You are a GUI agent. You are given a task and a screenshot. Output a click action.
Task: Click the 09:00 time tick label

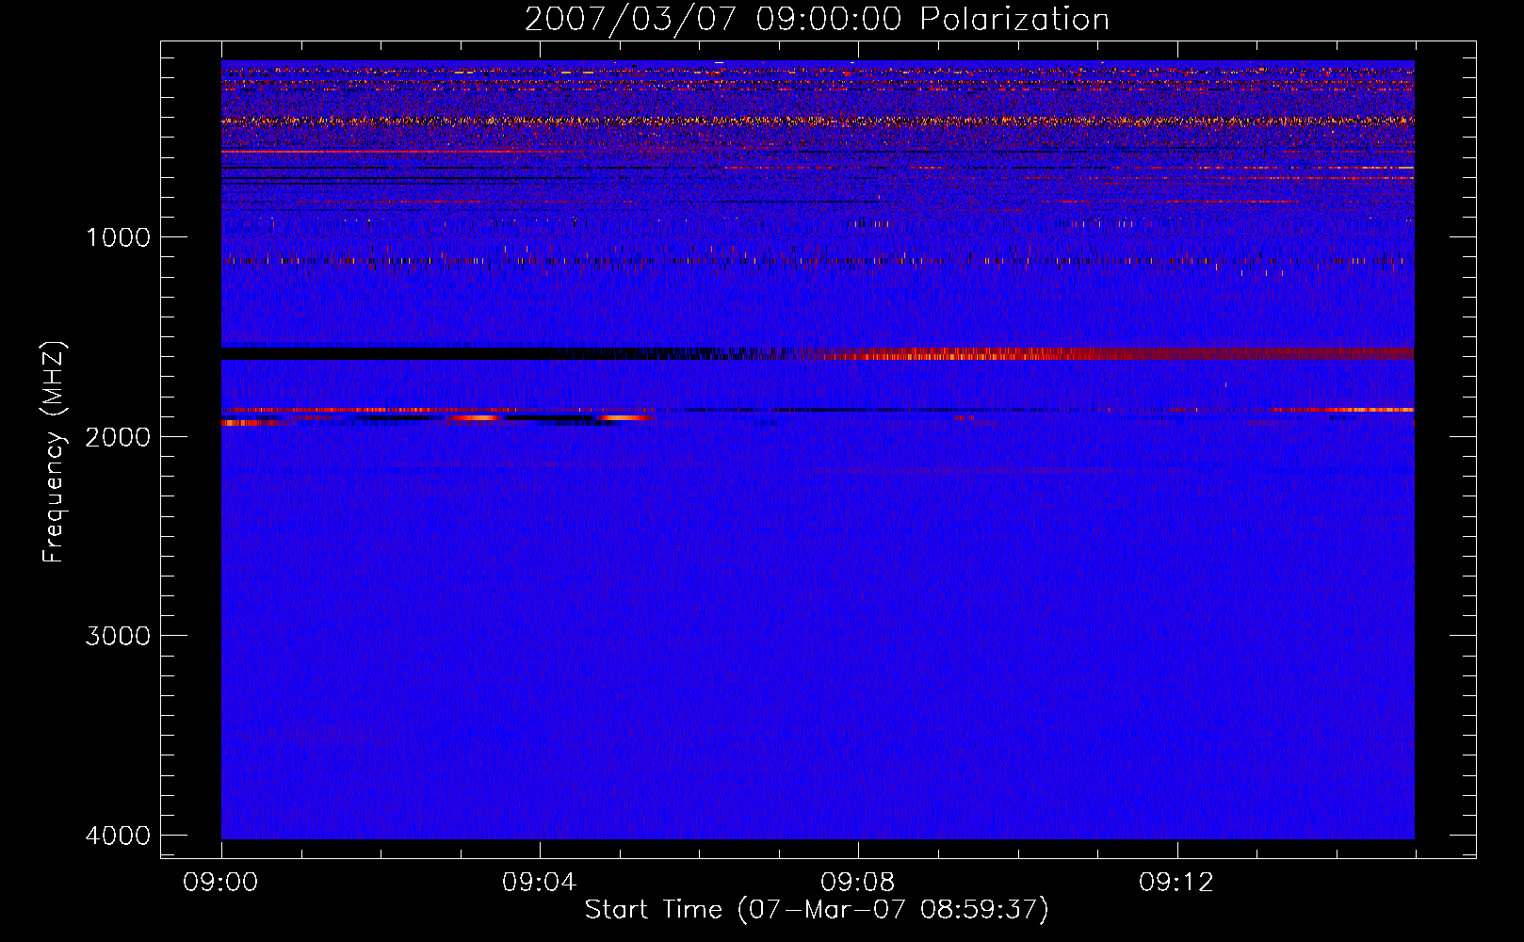pos(220,883)
